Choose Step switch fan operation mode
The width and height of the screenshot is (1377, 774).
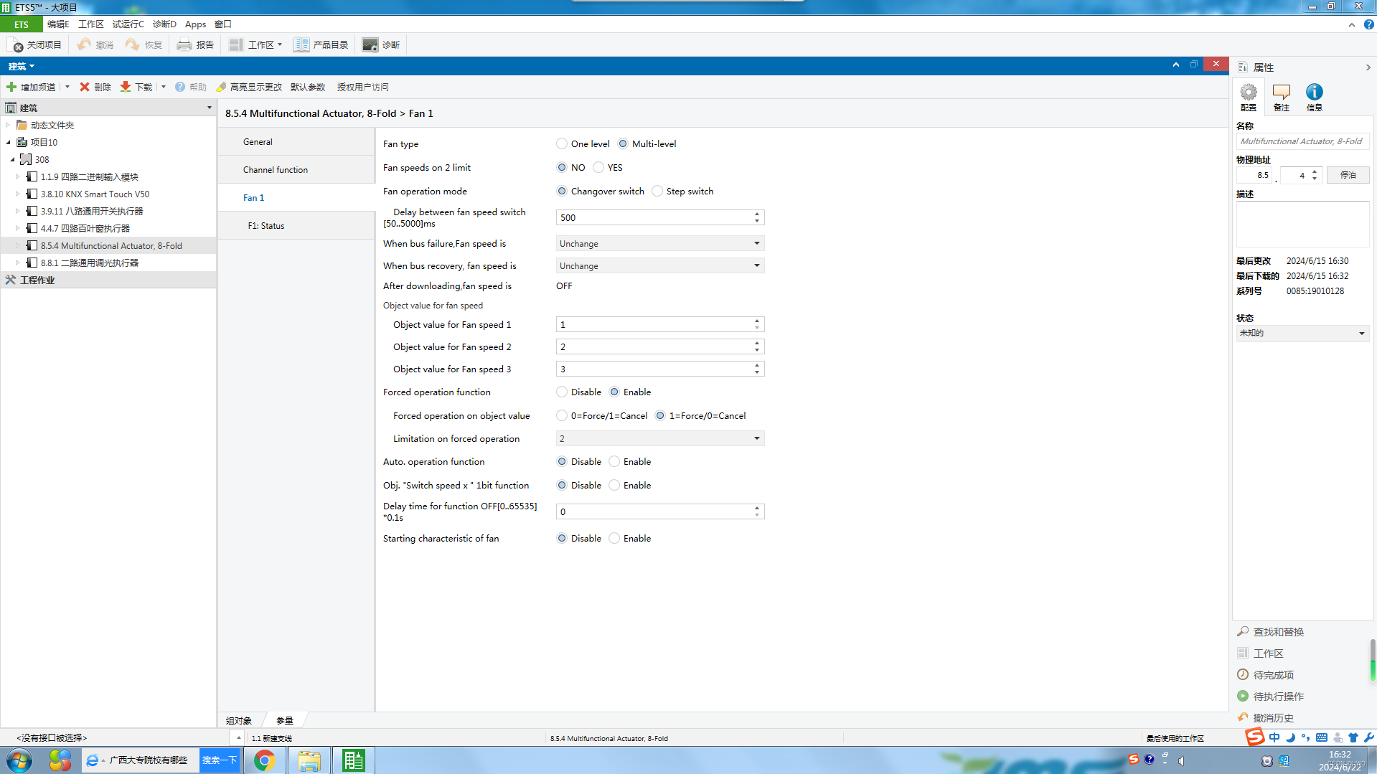pyautogui.click(x=657, y=192)
